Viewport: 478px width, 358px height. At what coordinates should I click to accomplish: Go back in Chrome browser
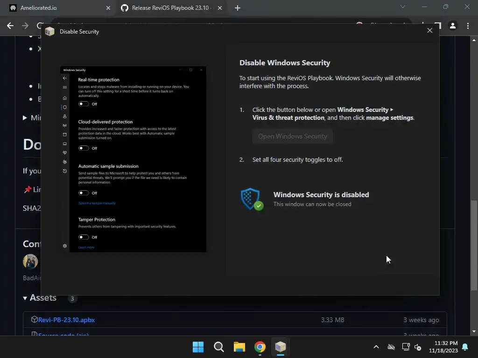pyautogui.click(x=10, y=26)
